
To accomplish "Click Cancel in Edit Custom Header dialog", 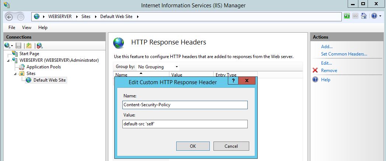I will coord(231,146).
